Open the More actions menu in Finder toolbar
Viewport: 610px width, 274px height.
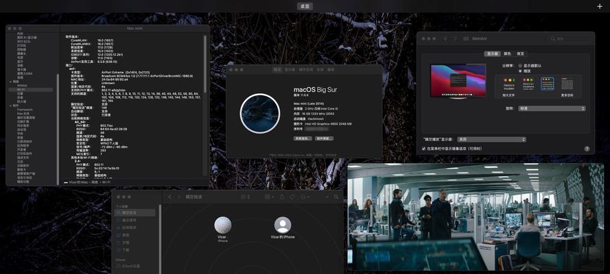point(304,197)
